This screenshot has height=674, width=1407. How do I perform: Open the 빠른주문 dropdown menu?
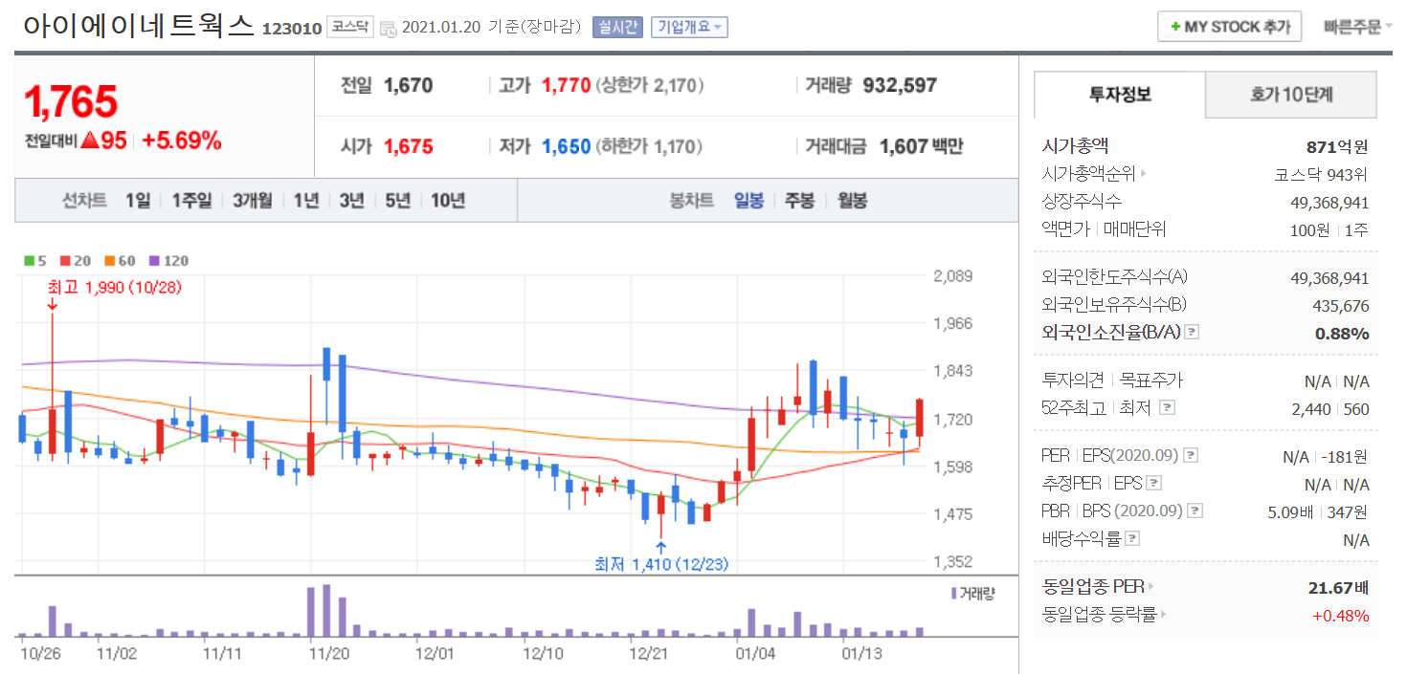(1357, 27)
